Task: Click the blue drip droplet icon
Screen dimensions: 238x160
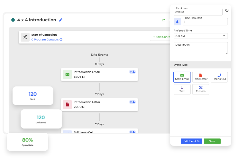Action: [177, 22]
